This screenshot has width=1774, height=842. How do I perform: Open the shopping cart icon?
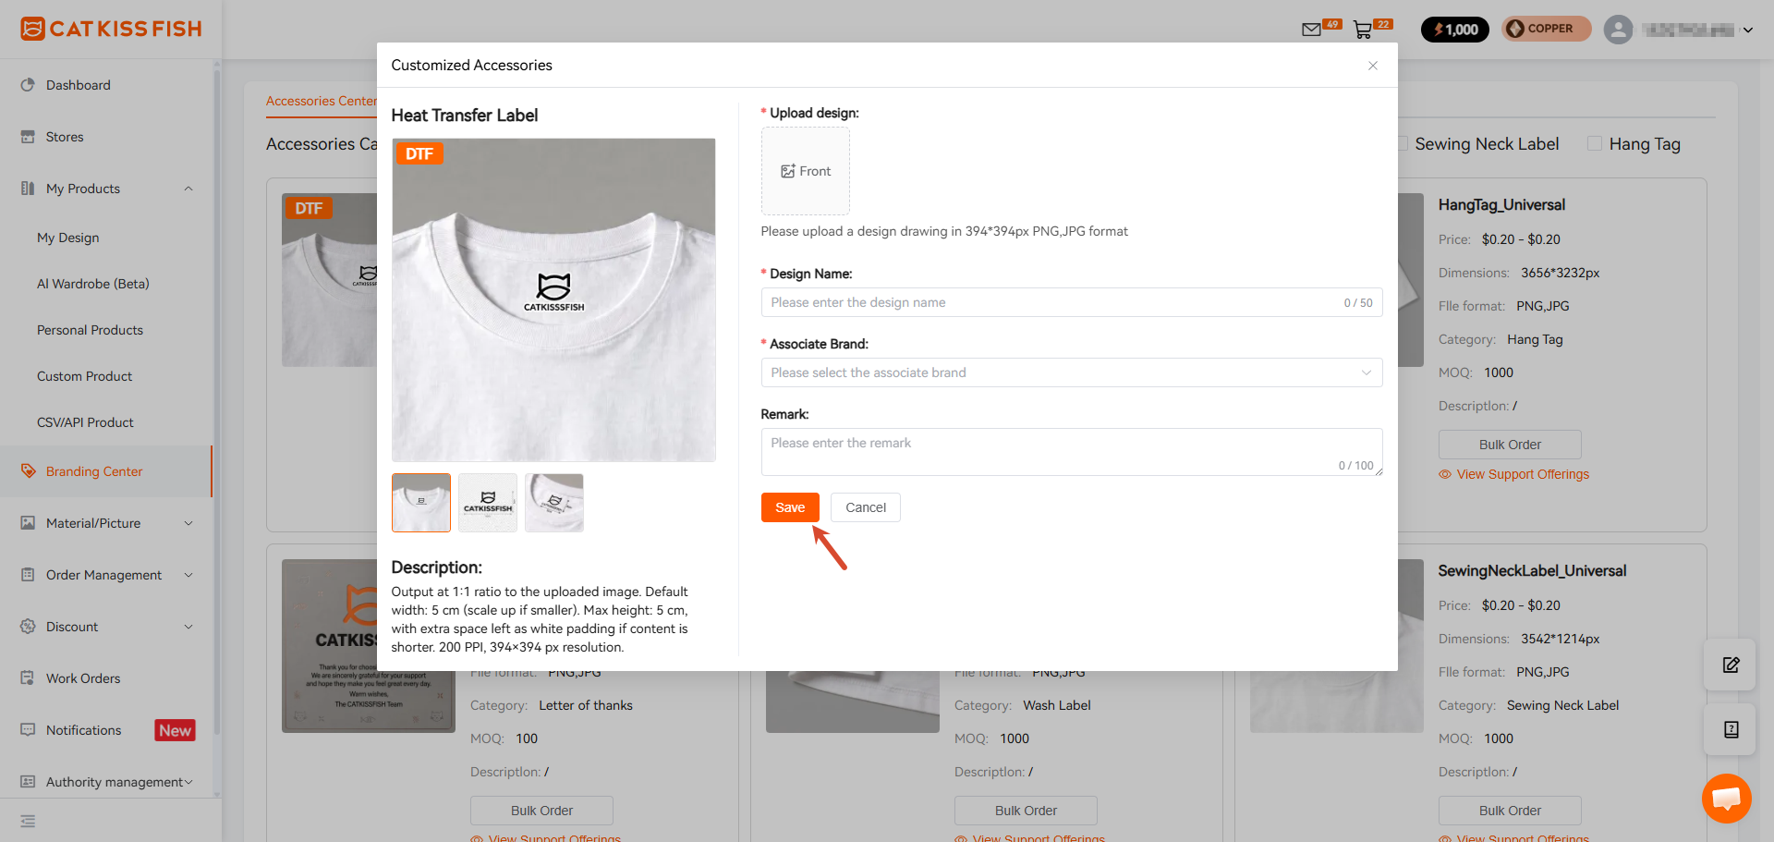pyautogui.click(x=1362, y=30)
